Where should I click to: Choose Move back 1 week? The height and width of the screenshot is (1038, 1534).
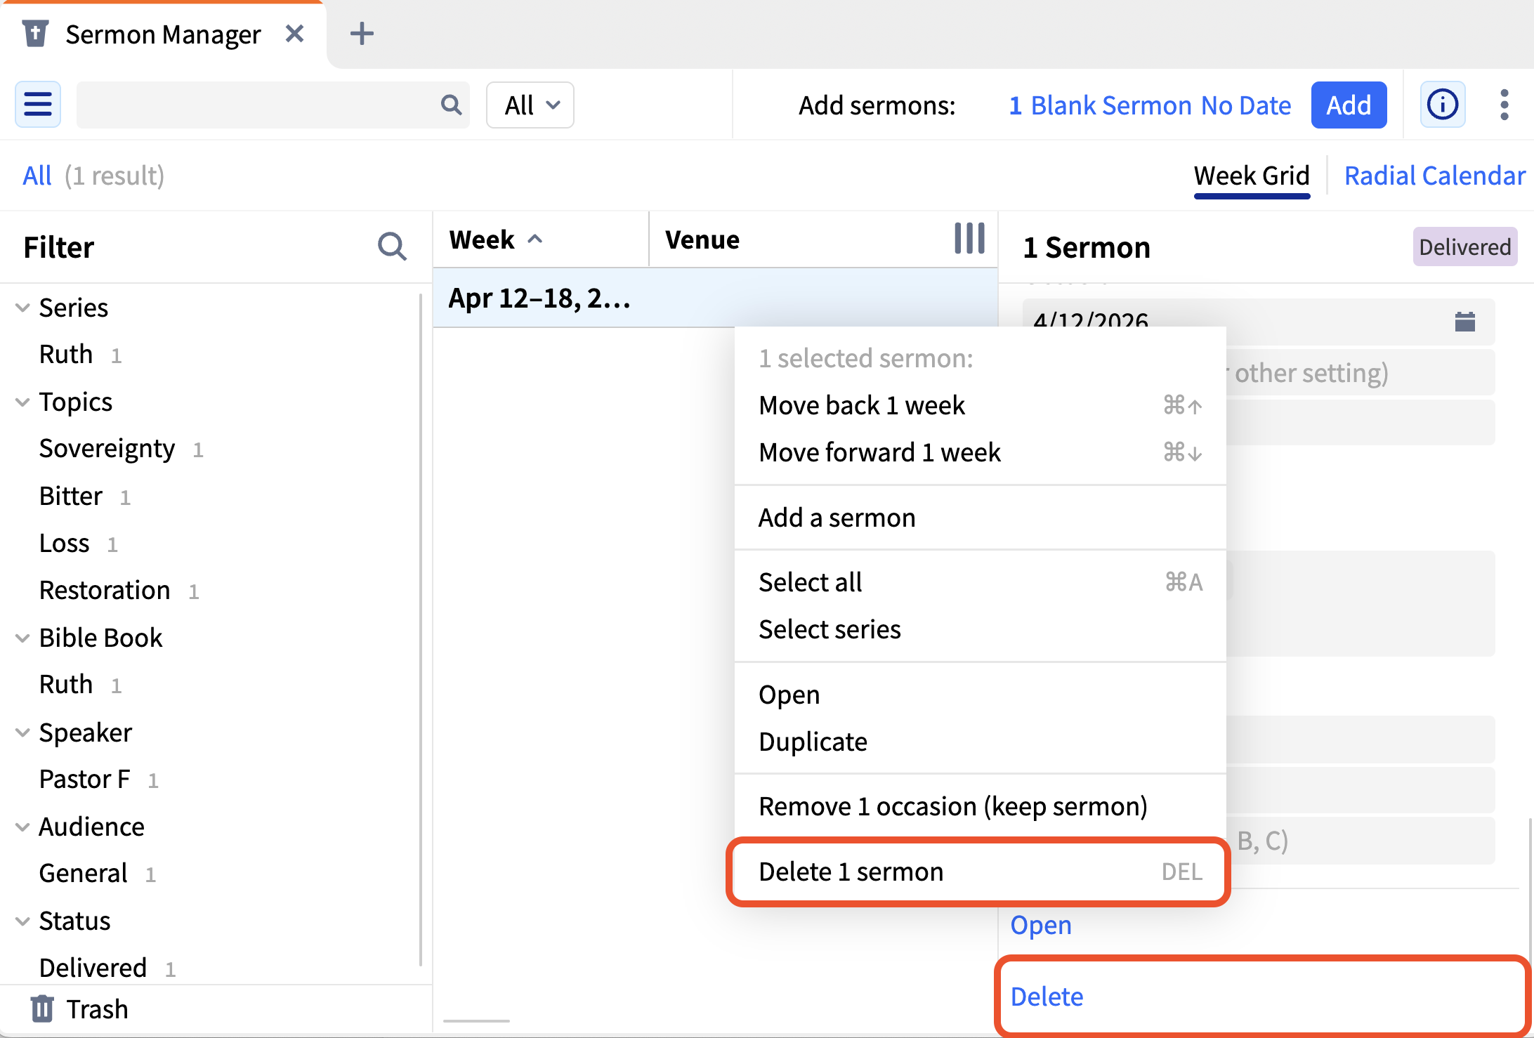pos(980,405)
